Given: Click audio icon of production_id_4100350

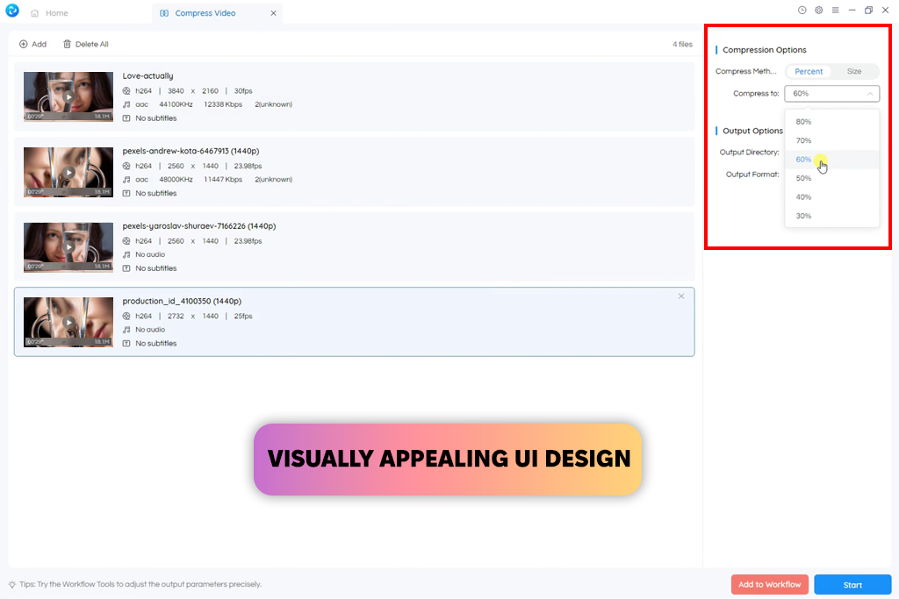Looking at the screenshot, I should [x=126, y=329].
